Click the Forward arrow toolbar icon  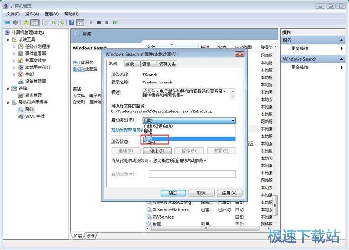15,22
